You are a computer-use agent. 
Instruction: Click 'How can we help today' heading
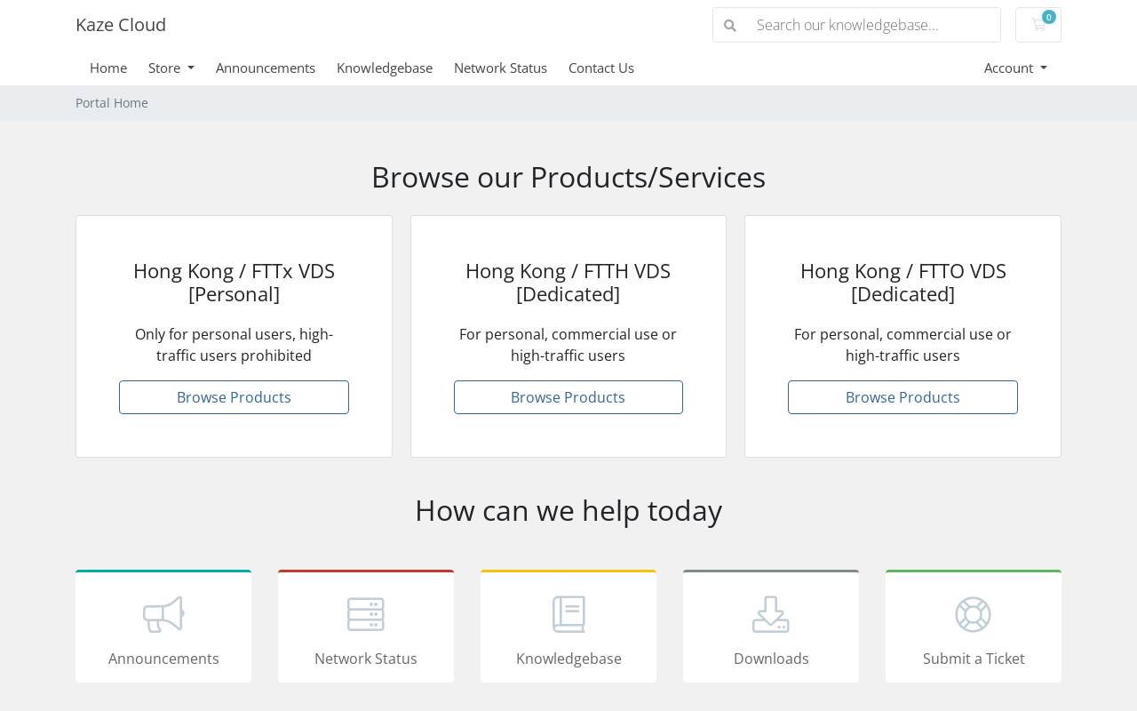(568, 510)
